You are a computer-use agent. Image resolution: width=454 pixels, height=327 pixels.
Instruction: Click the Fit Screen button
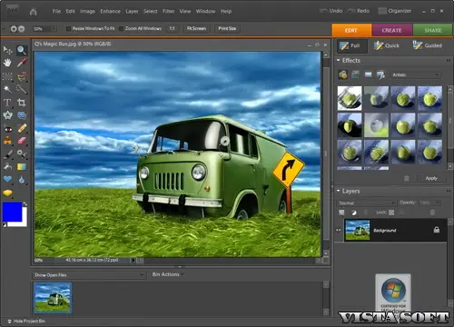point(196,29)
